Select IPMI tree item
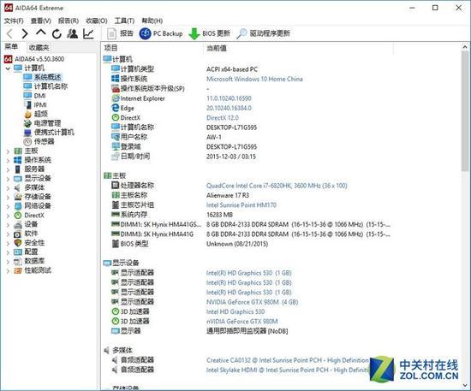This screenshot has width=471, height=391. 35,104
